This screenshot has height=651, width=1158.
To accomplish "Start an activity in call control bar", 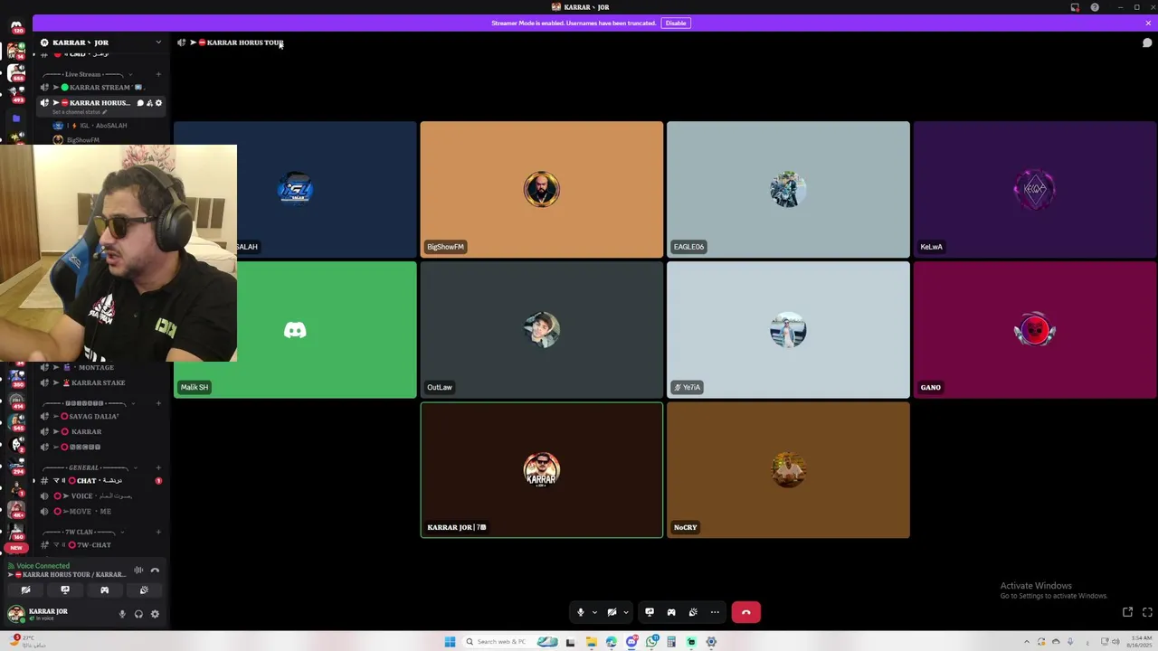I will (x=671, y=612).
